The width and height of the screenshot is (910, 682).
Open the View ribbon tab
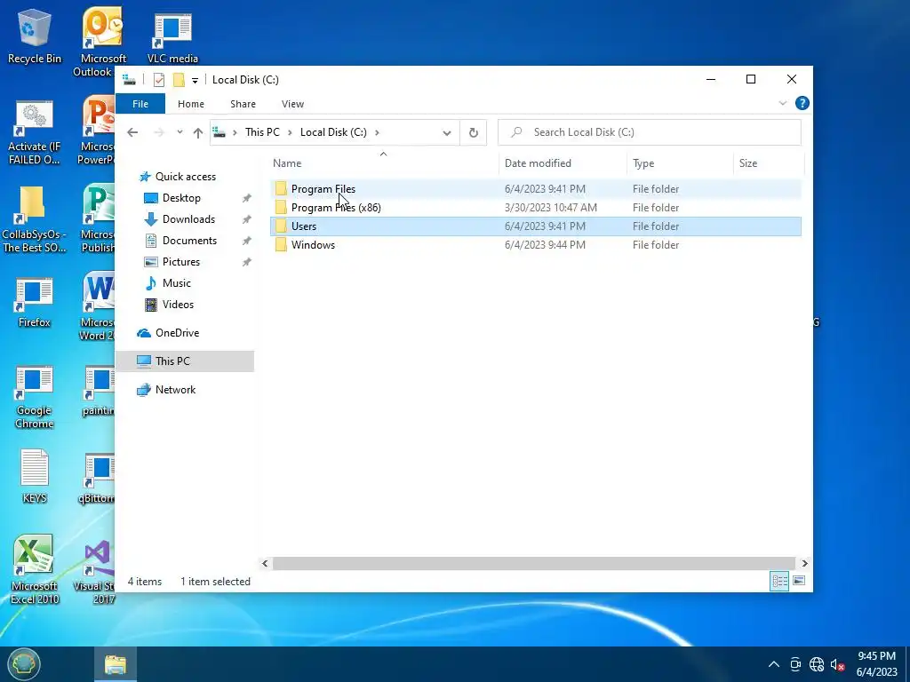click(292, 104)
